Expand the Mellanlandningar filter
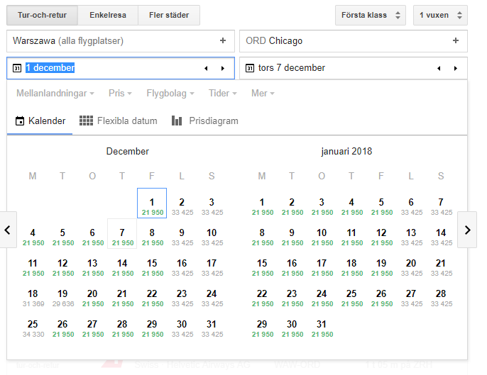Viewport: 487px width, 375px height. tap(55, 94)
